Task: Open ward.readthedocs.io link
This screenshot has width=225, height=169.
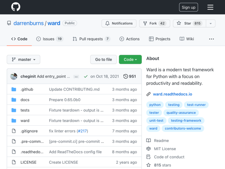Action: [173, 94]
